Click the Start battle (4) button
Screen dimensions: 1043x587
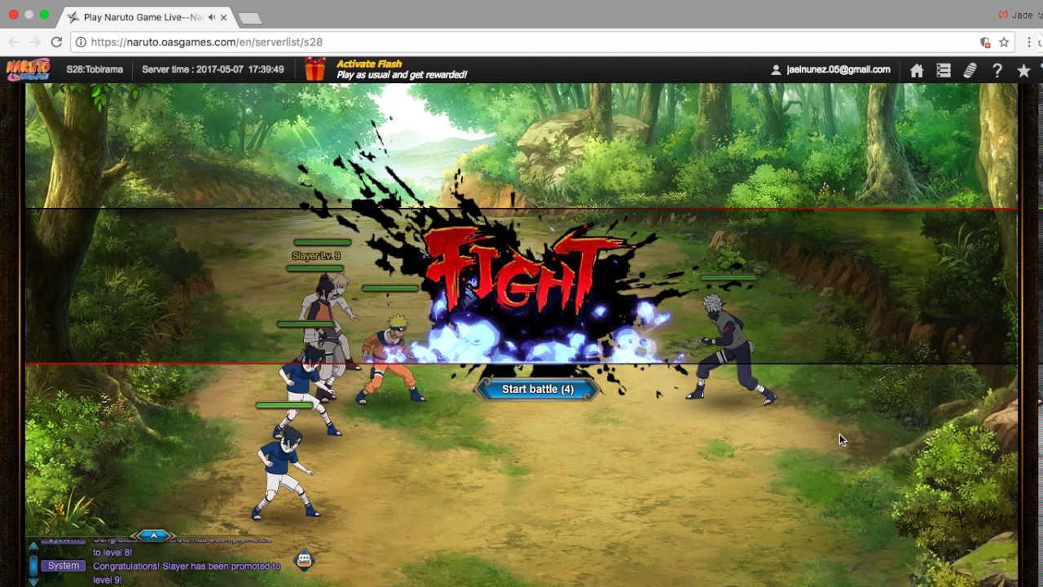pos(538,389)
